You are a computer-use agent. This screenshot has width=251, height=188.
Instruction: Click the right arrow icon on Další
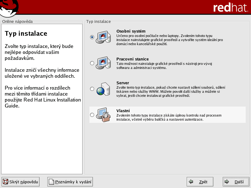[227, 182]
